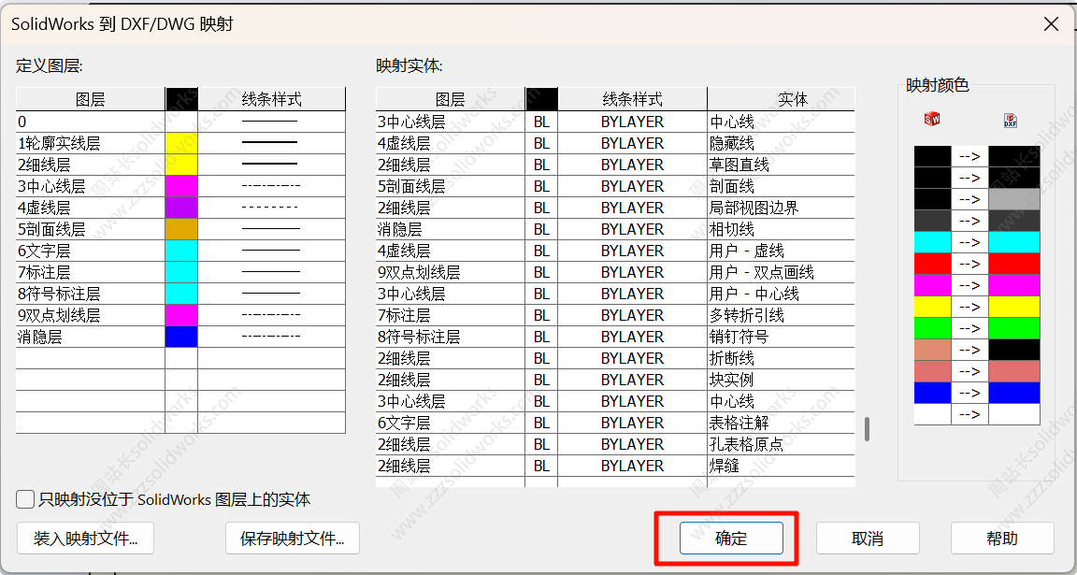Click the 用户 - 虚线 entity cell
This screenshot has height=575, width=1077.
(781, 251)
